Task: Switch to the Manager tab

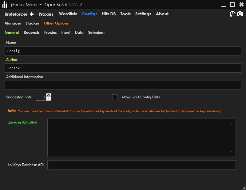Action: click(13, 23)
